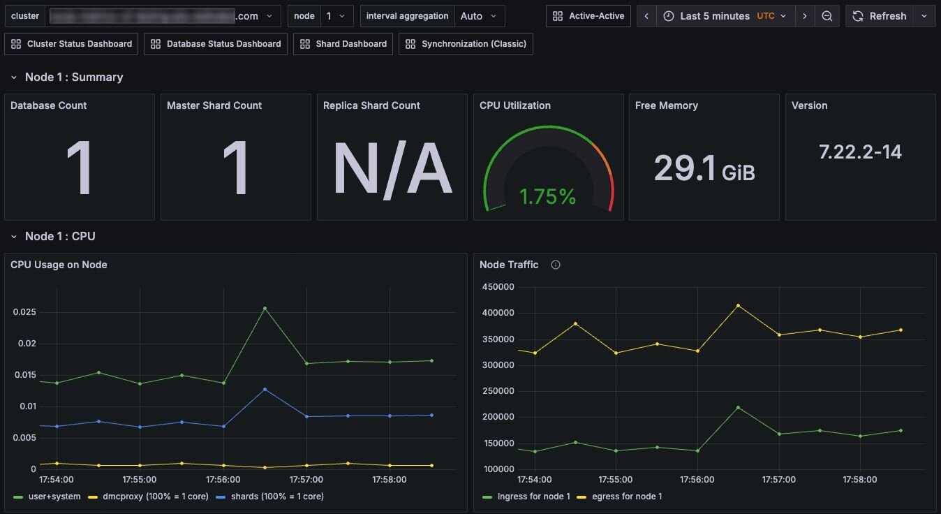This screenshot has width=941, height=514.
Task: Open the interval aggregation Auto dropdown
Action: [x=480, y=15]
